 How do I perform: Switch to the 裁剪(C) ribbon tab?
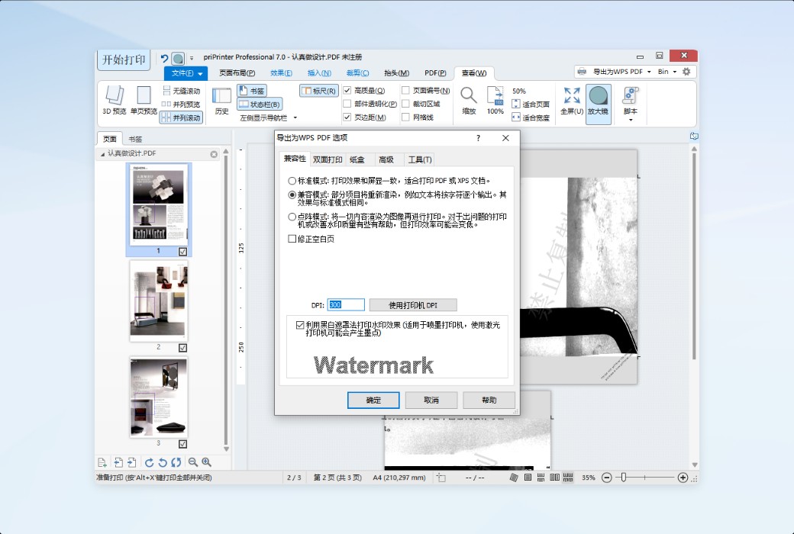pos(357,73)
